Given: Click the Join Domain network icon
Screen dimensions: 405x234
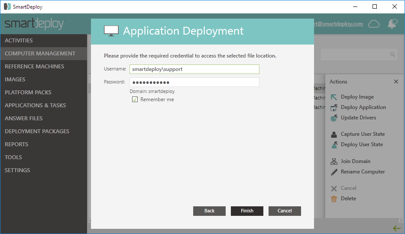Looking at the screenshot, I should (334, 161).
